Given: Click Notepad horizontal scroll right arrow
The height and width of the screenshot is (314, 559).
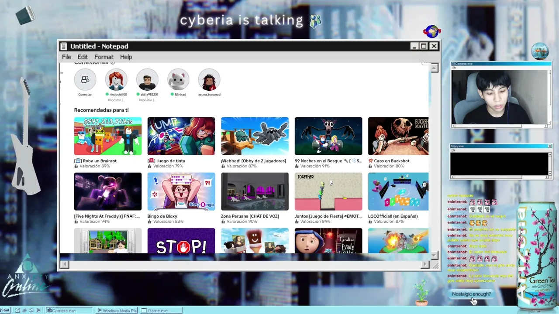Looking at the screenshot, I should (425, 264).
